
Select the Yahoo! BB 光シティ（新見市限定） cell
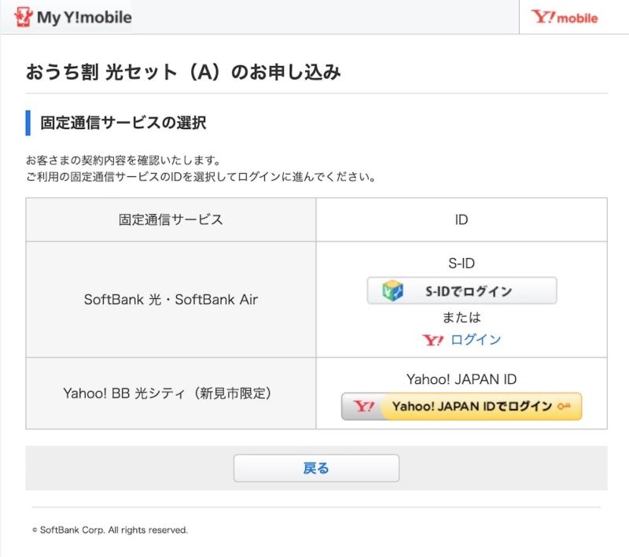click(171, 393)
